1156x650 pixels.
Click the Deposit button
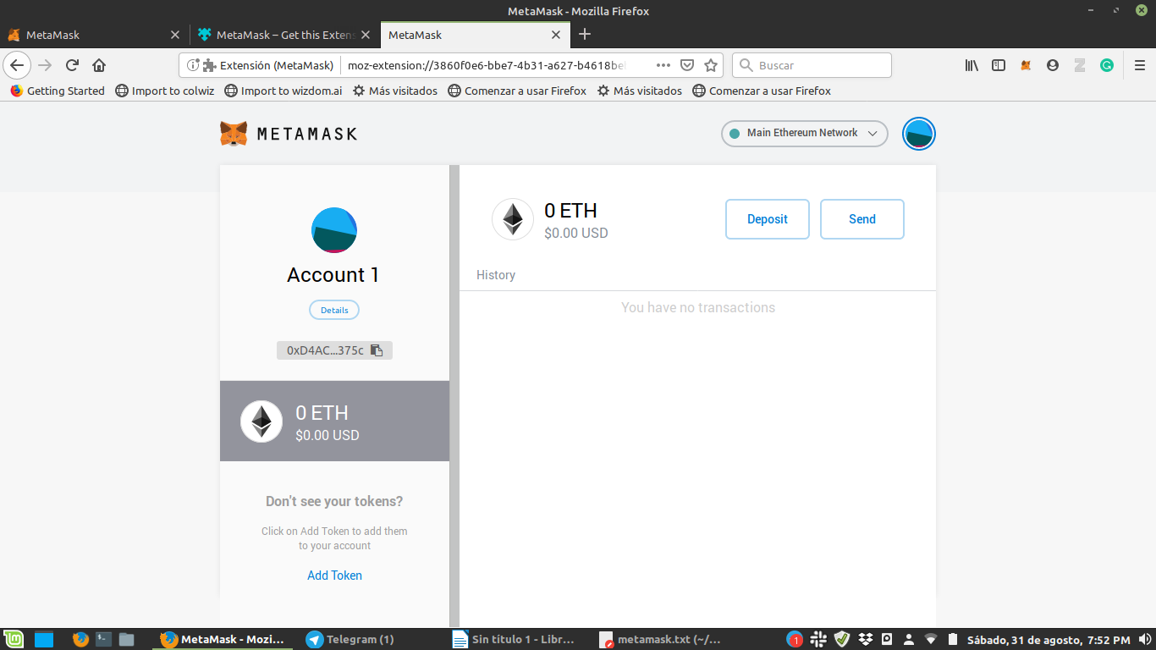pyautogui.click(x=768, y=219)
